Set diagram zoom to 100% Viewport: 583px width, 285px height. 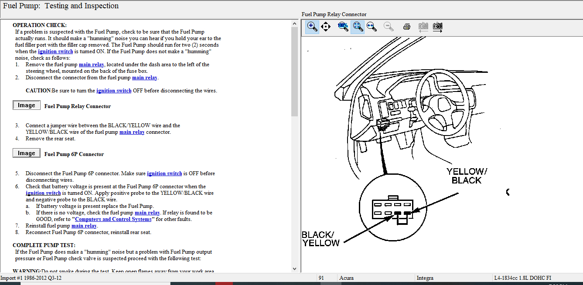(343, 27)
